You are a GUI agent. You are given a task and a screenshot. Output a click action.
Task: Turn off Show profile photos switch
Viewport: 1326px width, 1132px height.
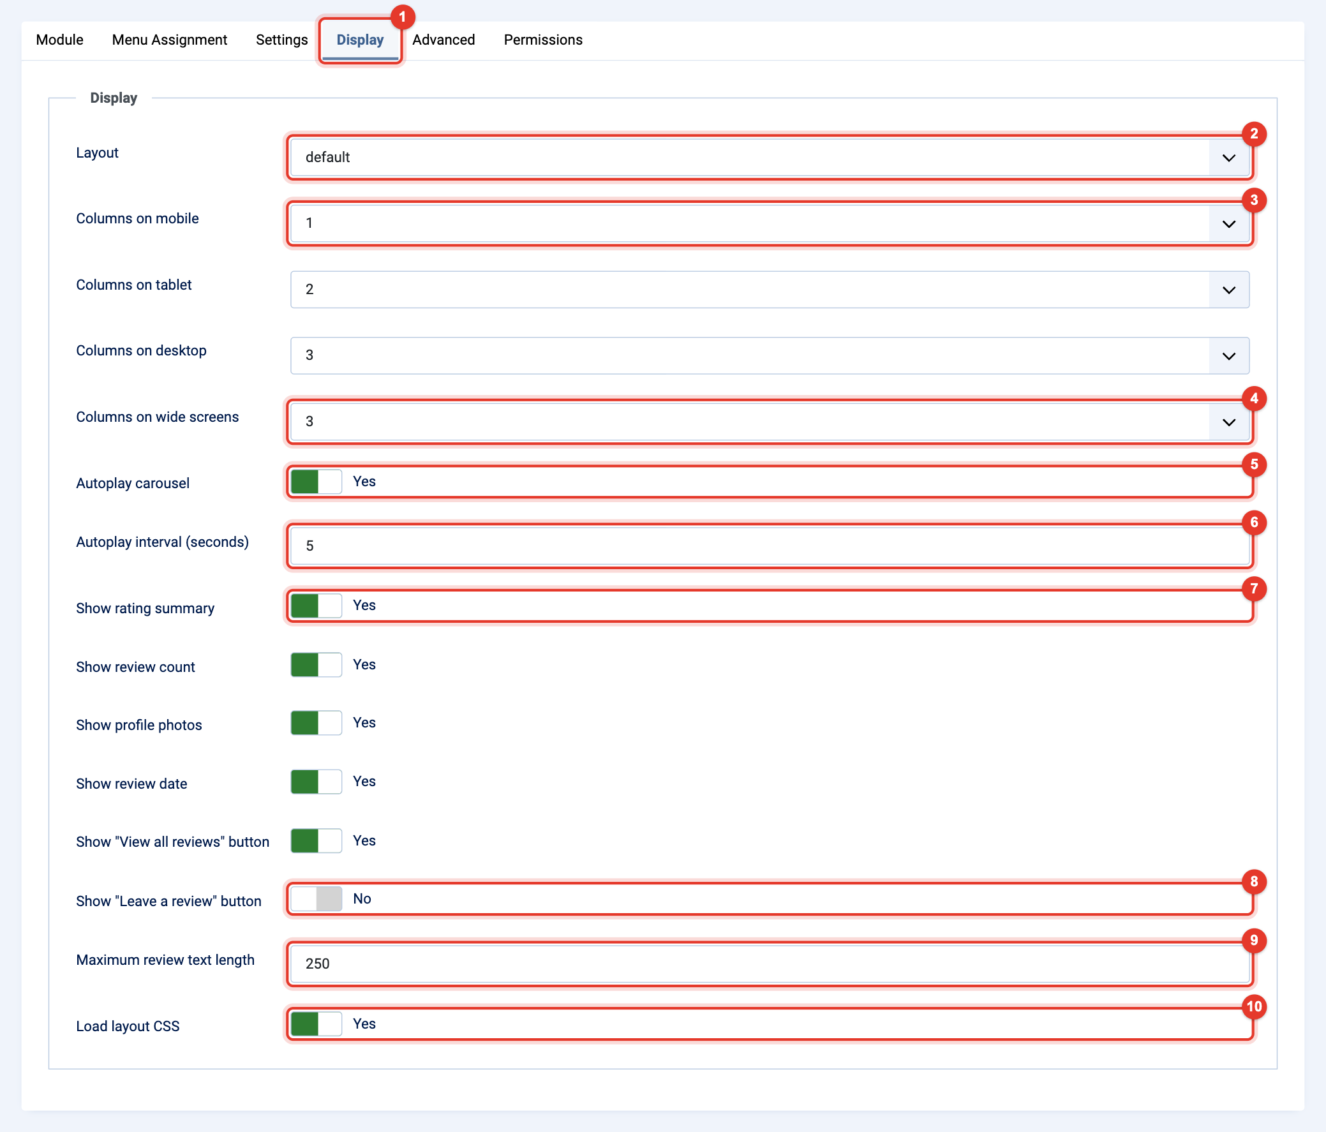[x=316, y=723]
